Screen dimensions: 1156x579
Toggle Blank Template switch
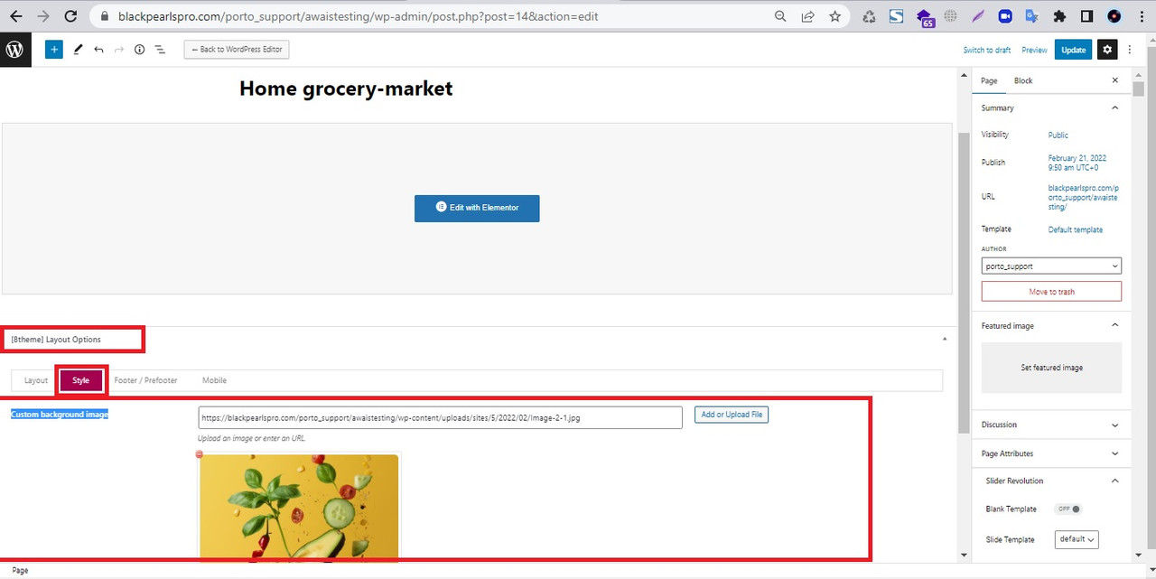[x=1068, y=509]
